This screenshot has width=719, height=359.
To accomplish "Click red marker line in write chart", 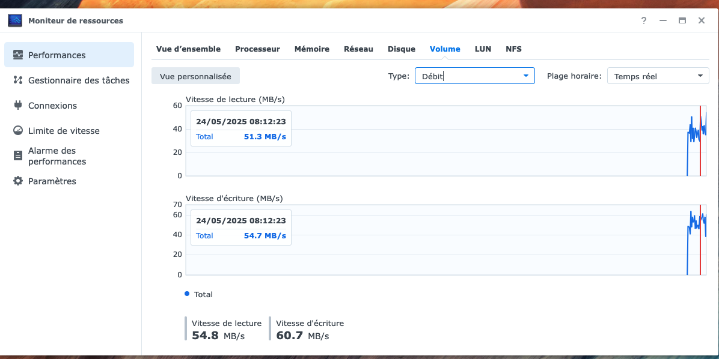I will [x=700, y=240].
